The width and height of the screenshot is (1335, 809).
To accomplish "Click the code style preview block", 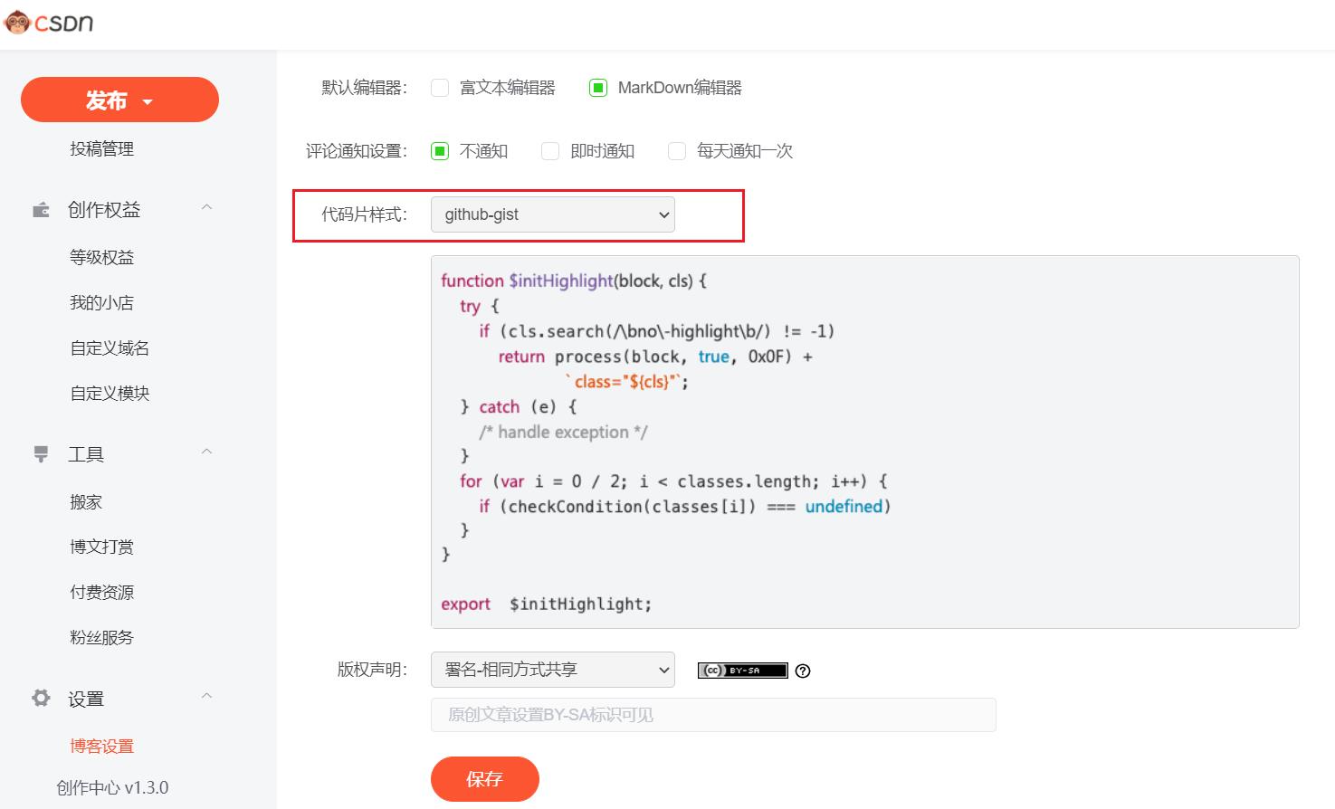I will (865, 442).
